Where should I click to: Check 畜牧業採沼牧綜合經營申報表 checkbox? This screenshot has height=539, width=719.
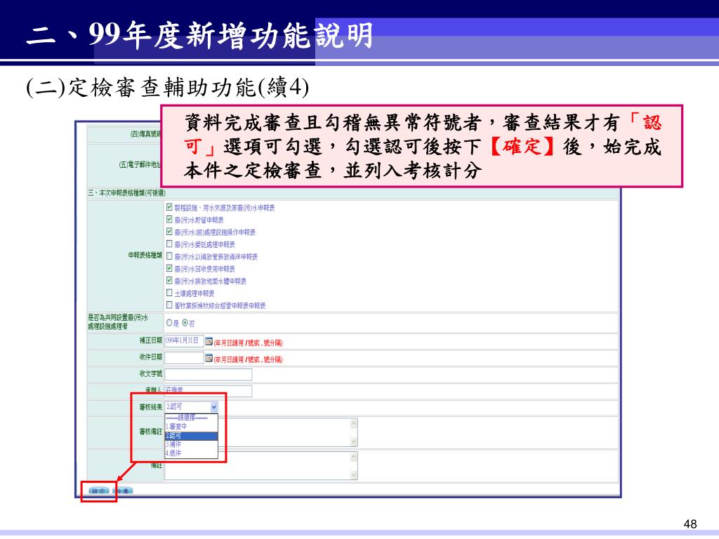coord(169,305)
